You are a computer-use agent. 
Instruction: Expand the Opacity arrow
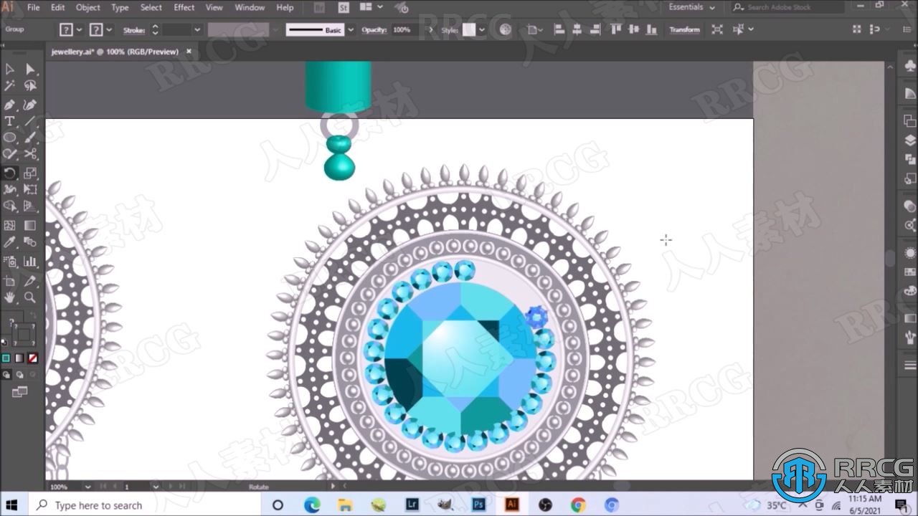point(430,30)
